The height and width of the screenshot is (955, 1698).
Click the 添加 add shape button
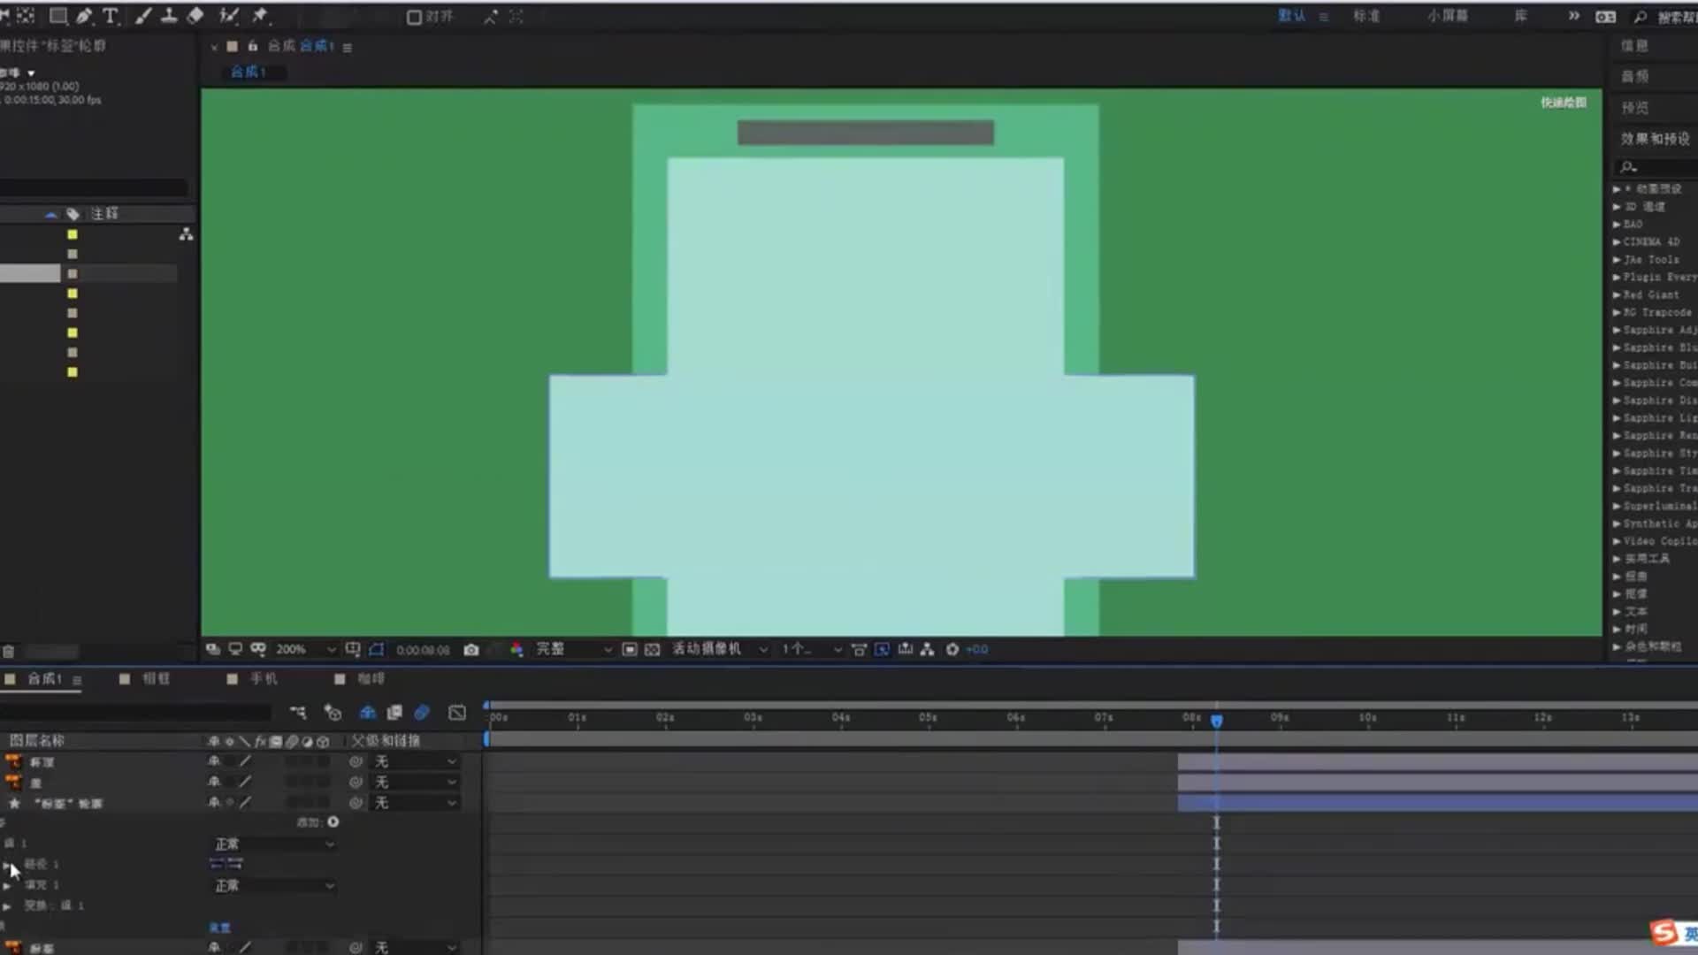coord(333,822)
